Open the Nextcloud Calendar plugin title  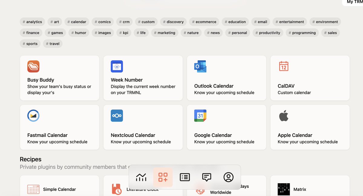tap(133, 135)
